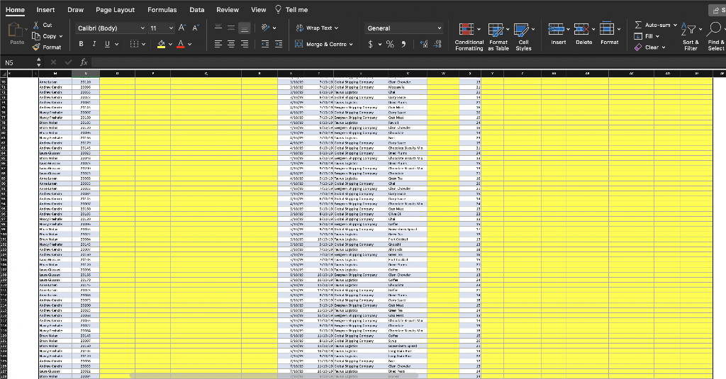The height and width of the screenshot is (379, 726).
Task: Click the decrease decimal places icon
Action: 437,44
